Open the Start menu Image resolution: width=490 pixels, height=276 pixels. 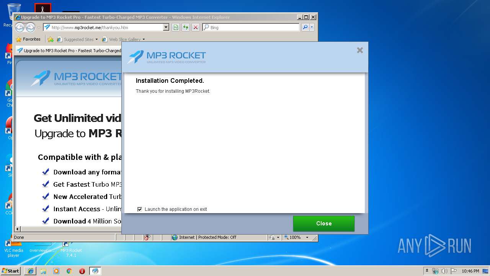click(x=11, y=271)
